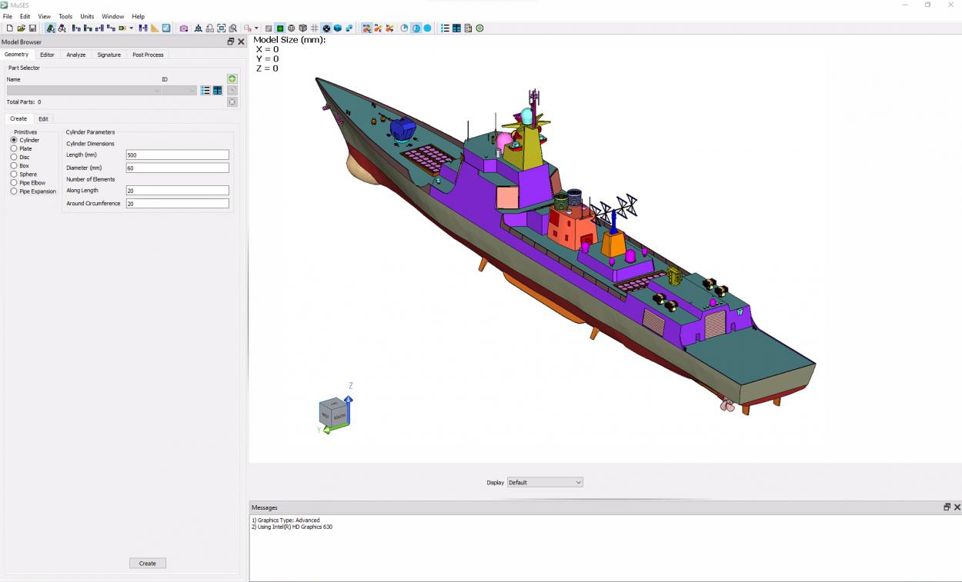Click the Around Circumference input field
This screenshot has height=582, width=962.
pos(177,204)
